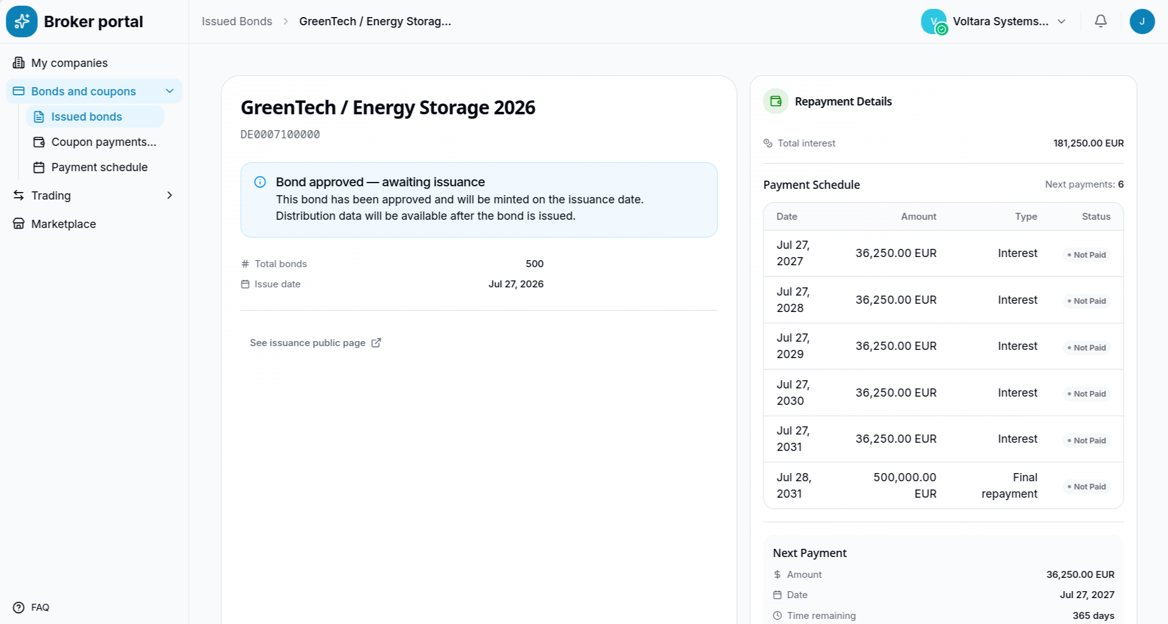The width and height of the screenshot is (1168, 624).
Task: Click the Repayment Details wallet icon
Action: pyautogui.click(x=776, y=101)
